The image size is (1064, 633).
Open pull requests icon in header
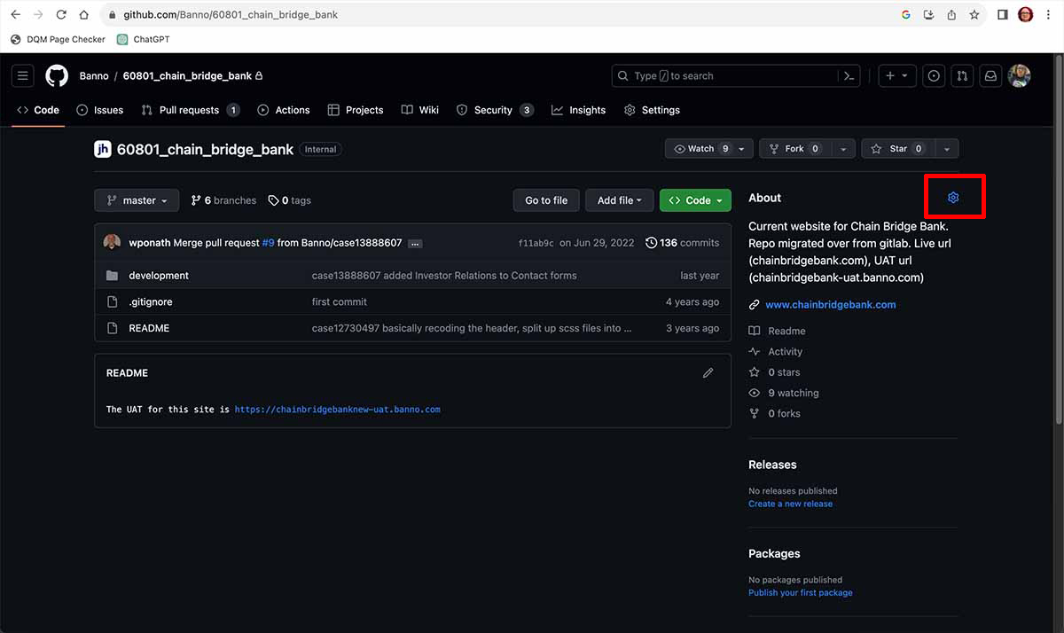pos(961,76)
